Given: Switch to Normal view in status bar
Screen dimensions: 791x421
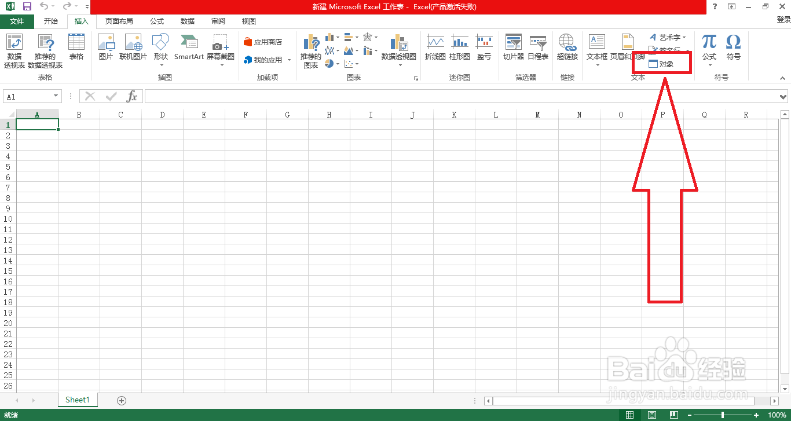Looking at the screenshot, I should click(x=630, y=415).
